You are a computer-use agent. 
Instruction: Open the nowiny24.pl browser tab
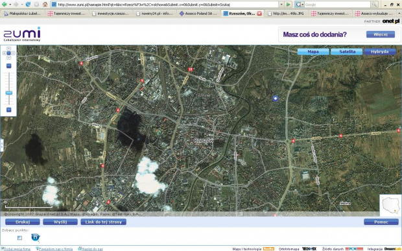(x=155, y=14)
